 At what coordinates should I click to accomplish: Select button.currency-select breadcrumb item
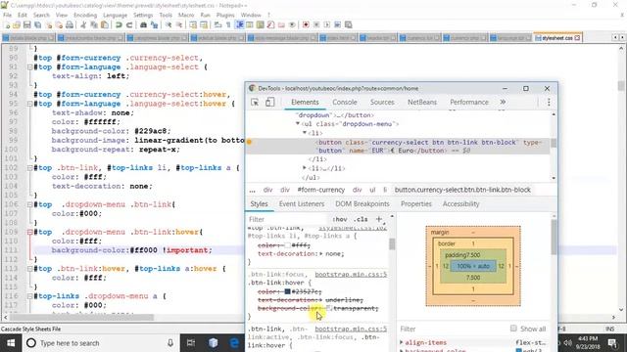[x=462, y=190]
